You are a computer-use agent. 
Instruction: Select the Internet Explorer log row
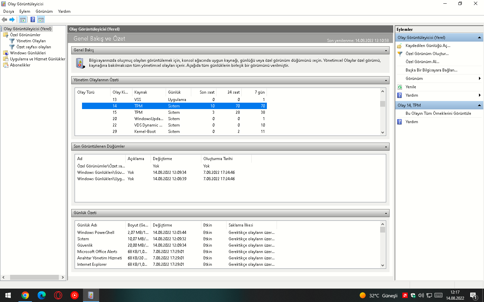[x=176, y=264]
